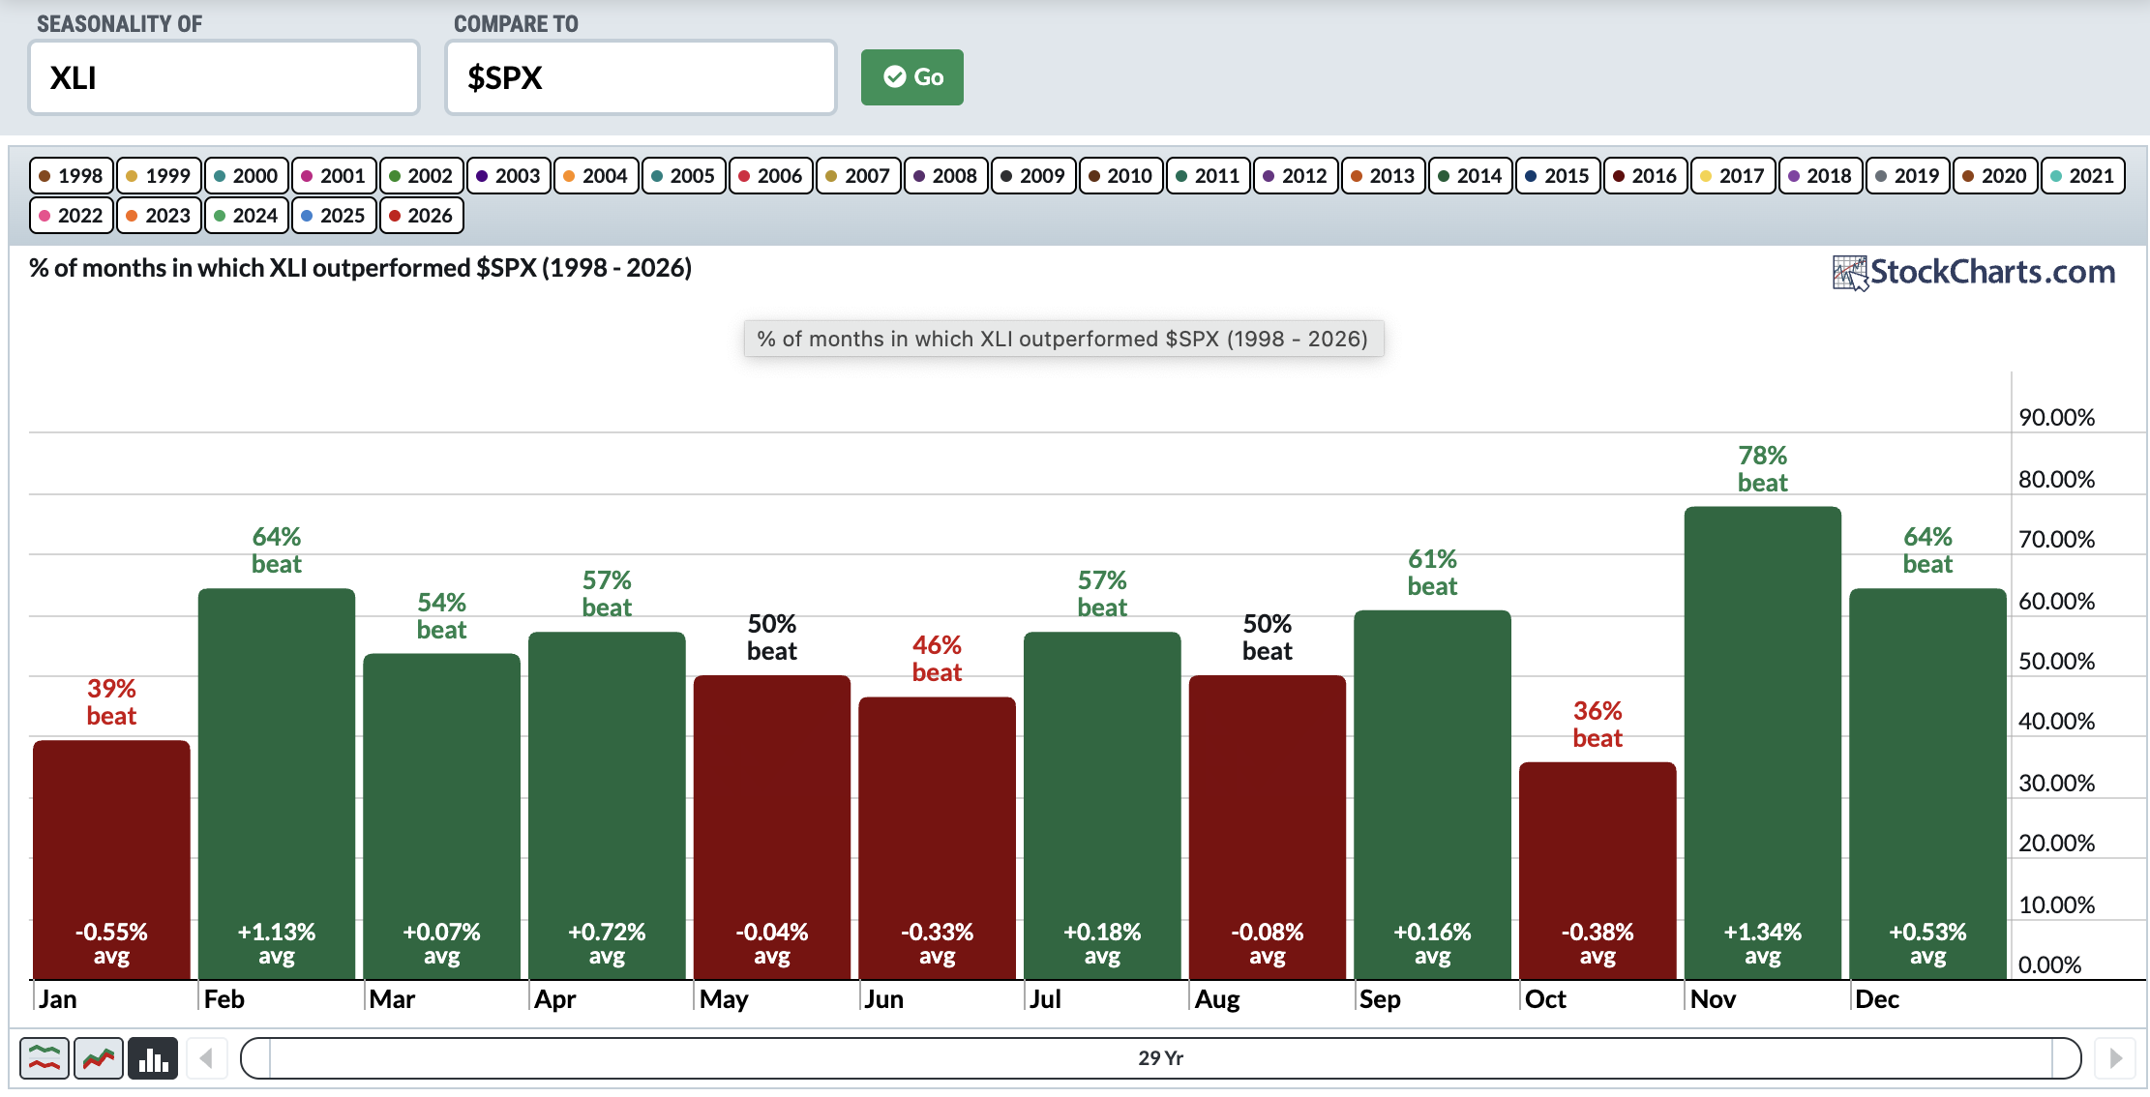
Task: Click the '-0.08% avg' text in August bar
Action: coord(1267,944)
